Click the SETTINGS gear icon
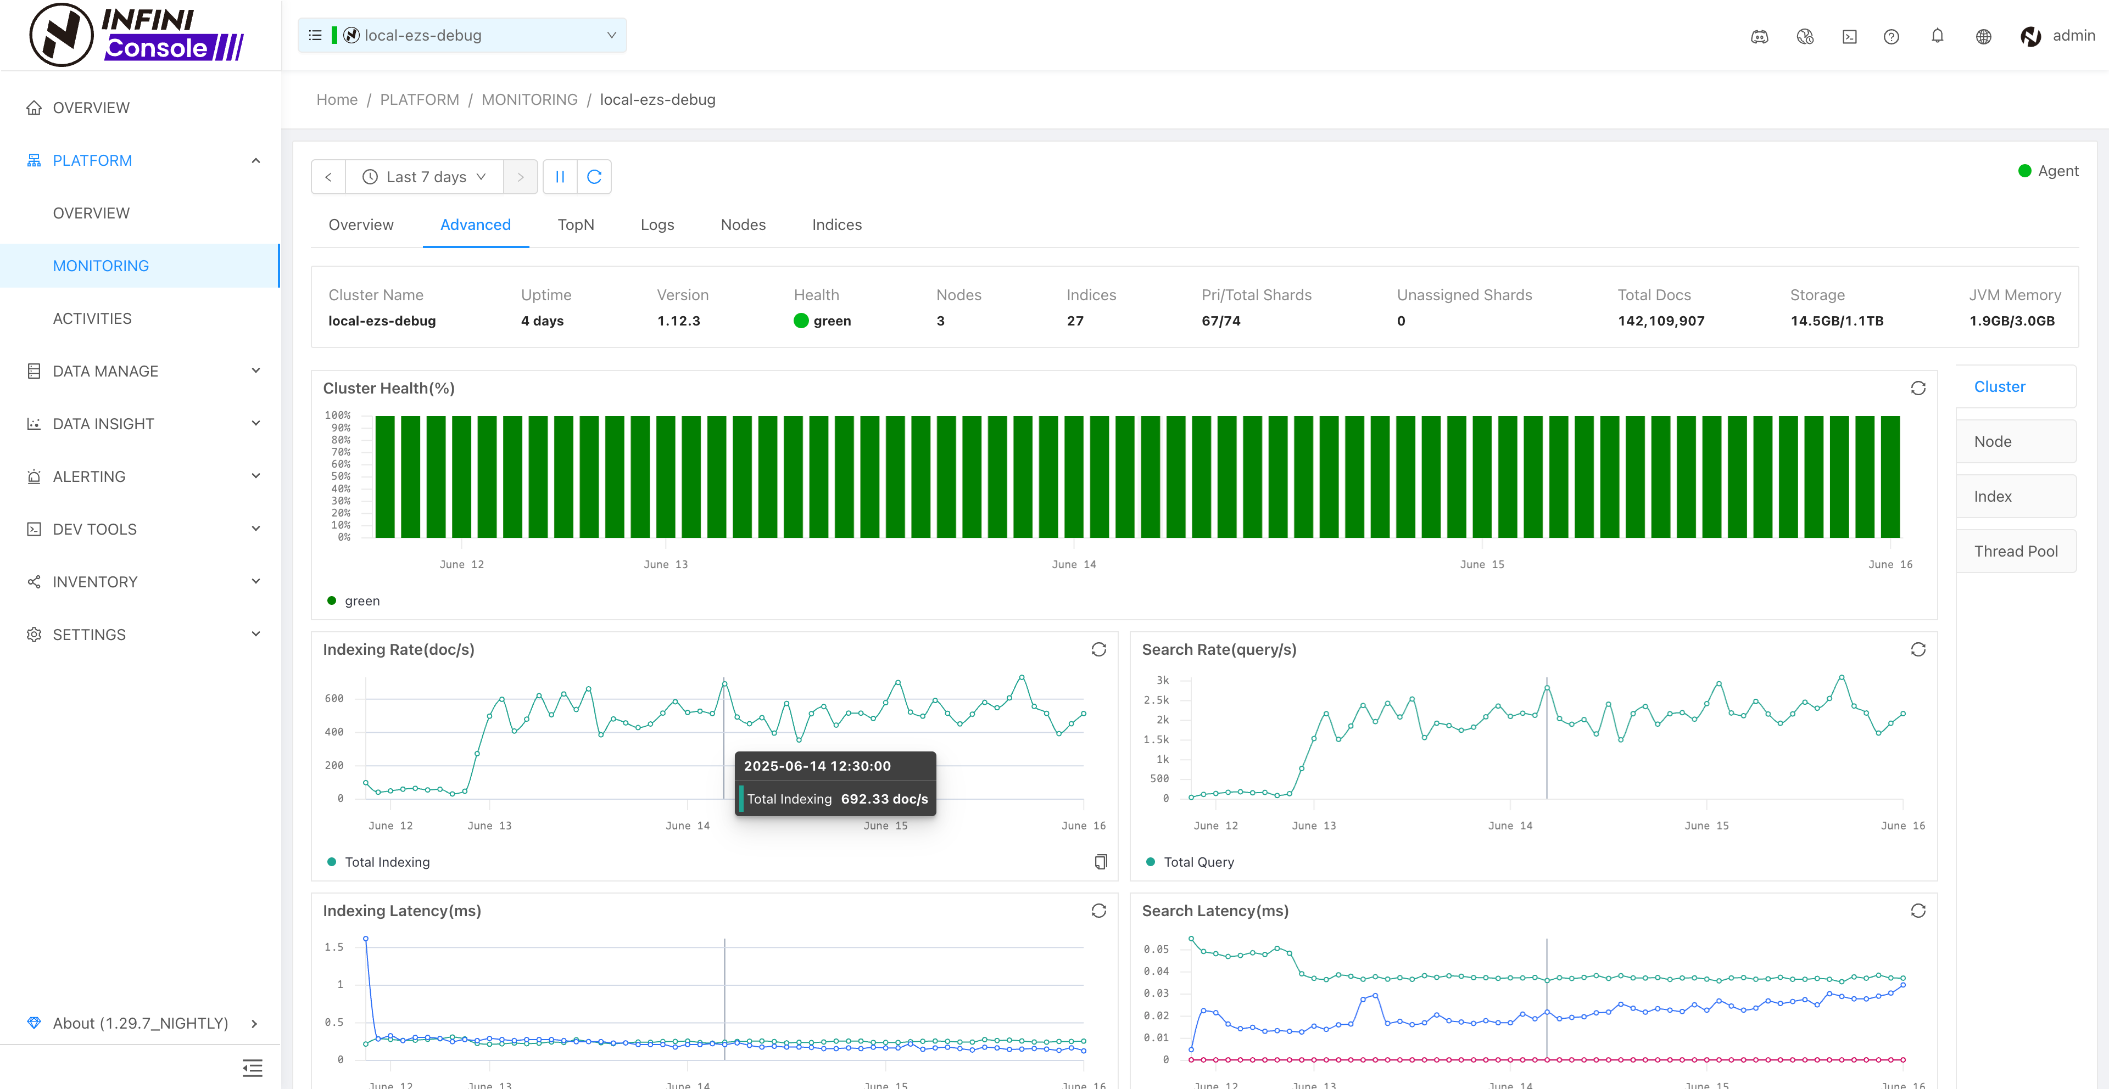Viewport: 2109px width, 1089px height. tap(34, 635)
